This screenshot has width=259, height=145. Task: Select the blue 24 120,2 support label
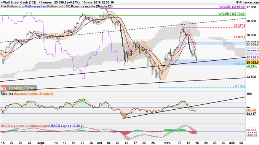pos(240,86)
